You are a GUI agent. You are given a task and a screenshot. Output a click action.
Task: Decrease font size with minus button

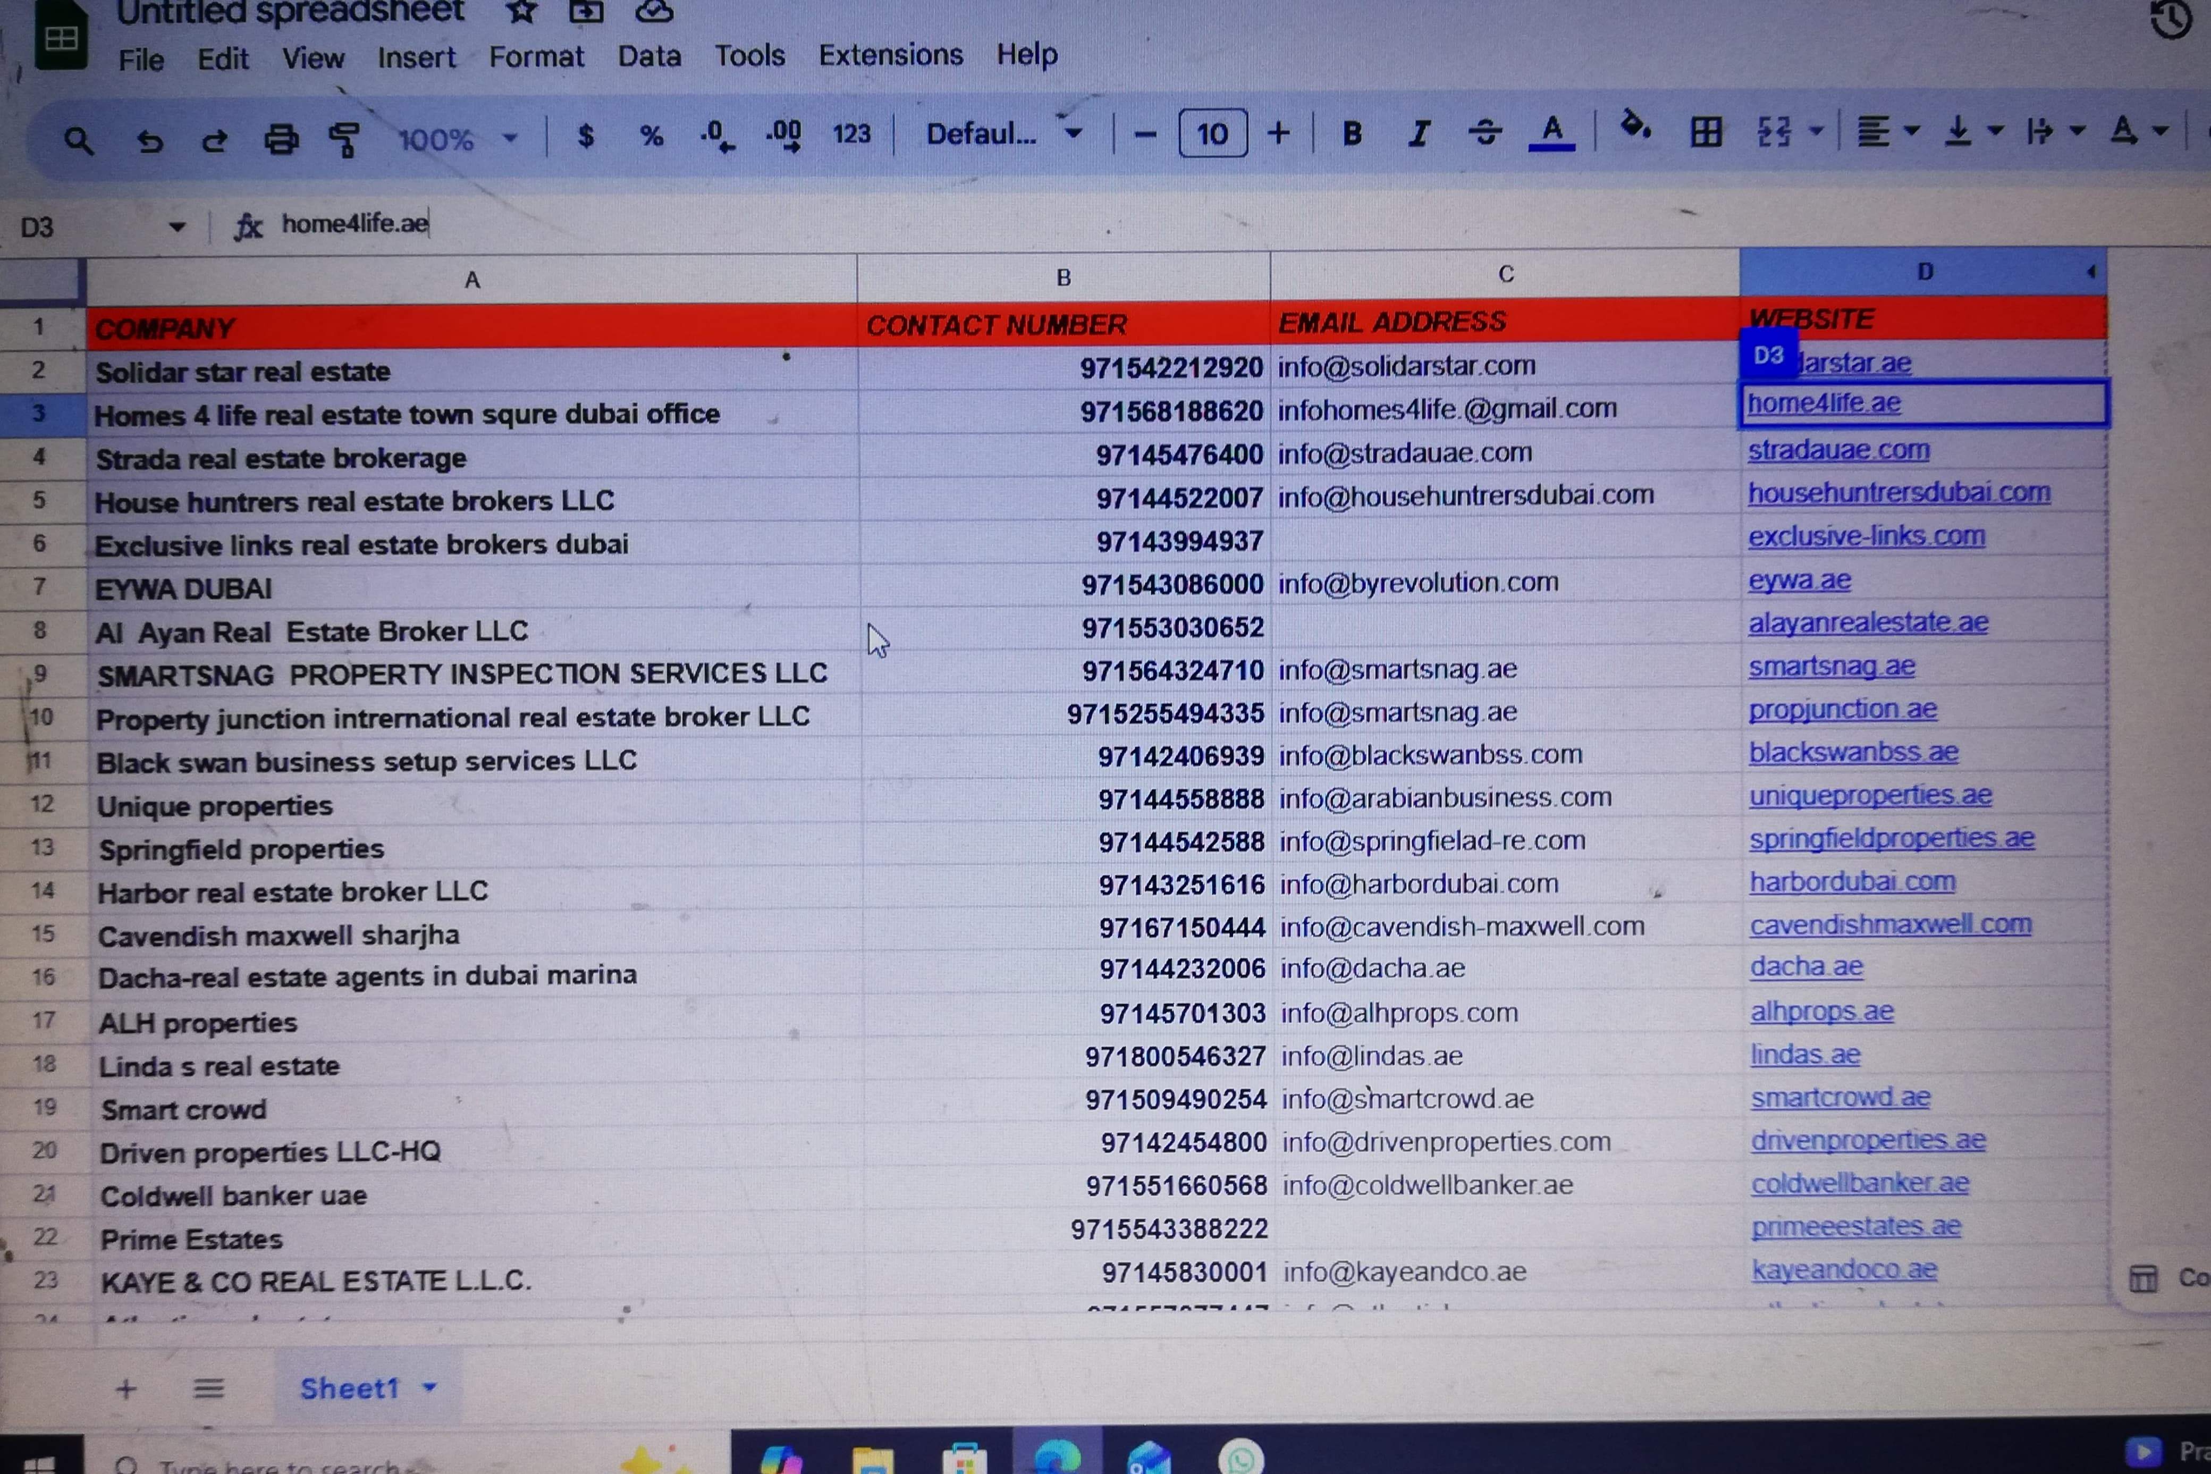click(1144, 134)
